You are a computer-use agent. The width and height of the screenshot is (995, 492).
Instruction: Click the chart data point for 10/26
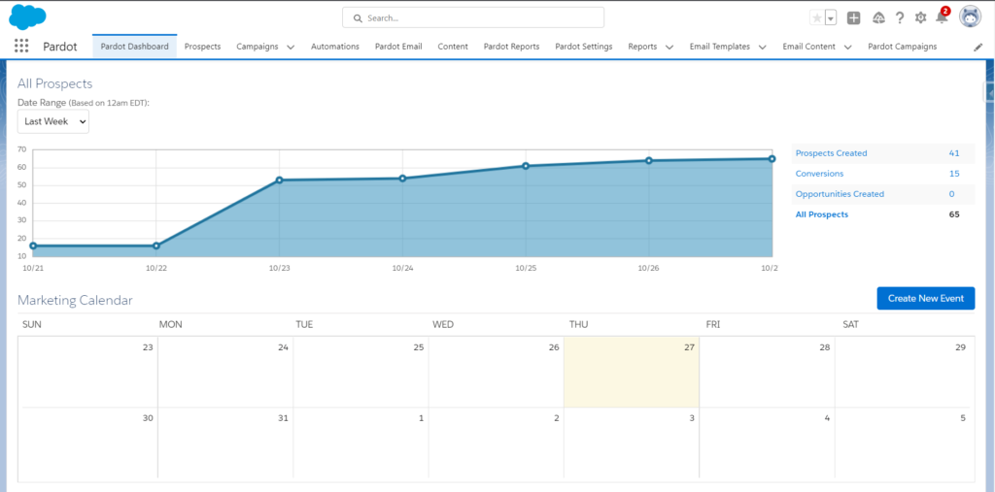point(648,160)
